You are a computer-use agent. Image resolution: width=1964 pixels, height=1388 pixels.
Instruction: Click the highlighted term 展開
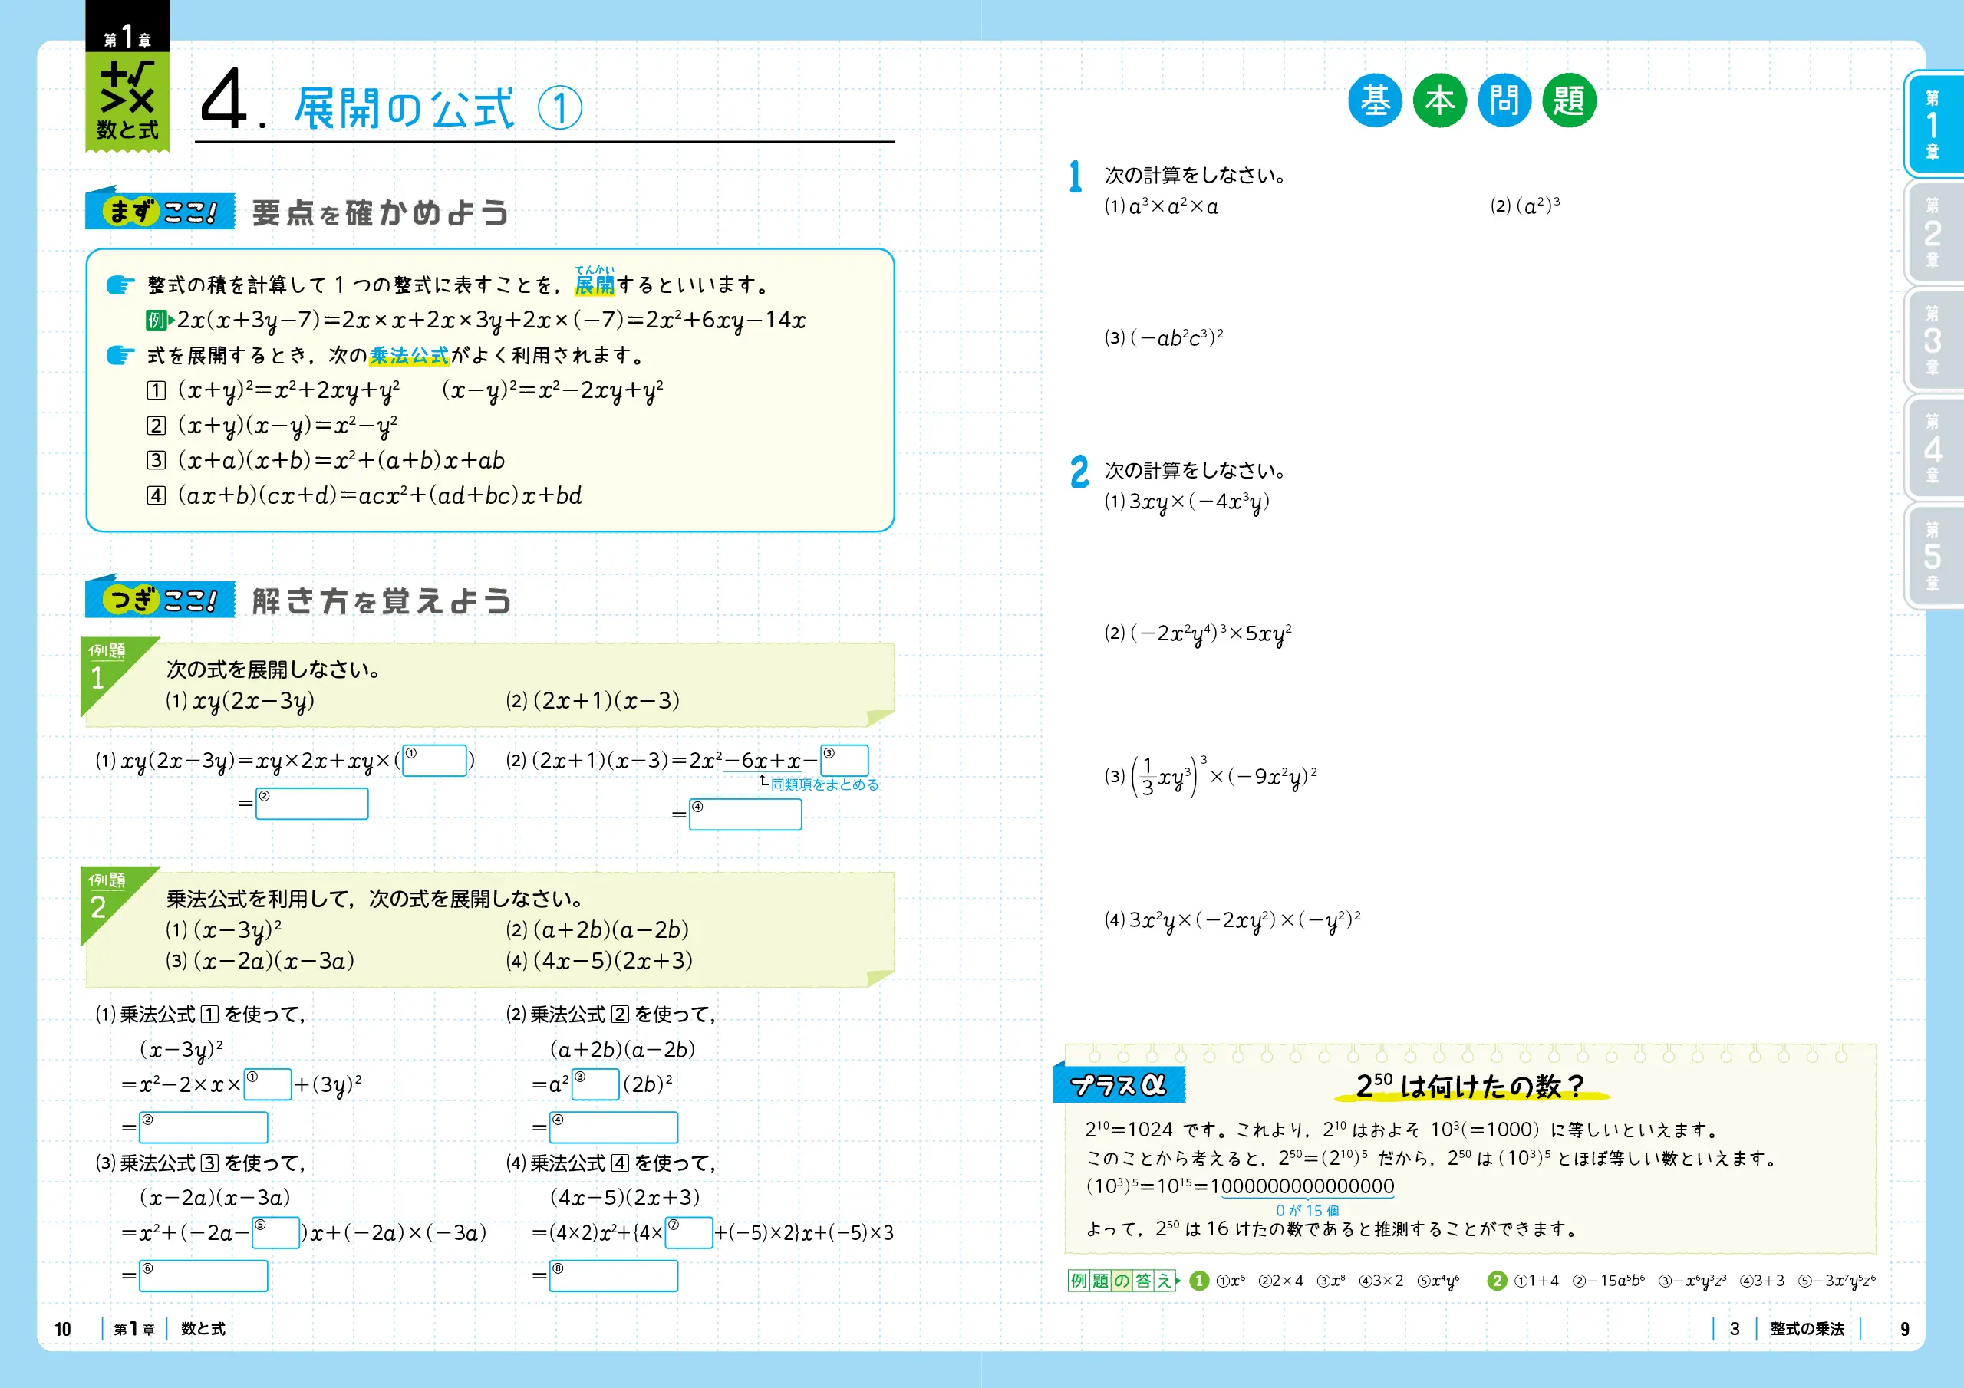(x=595, y=284)
